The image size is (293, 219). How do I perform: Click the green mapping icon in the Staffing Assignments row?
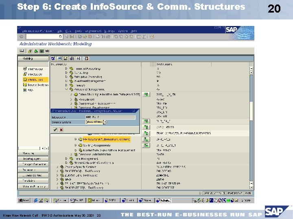146,145
